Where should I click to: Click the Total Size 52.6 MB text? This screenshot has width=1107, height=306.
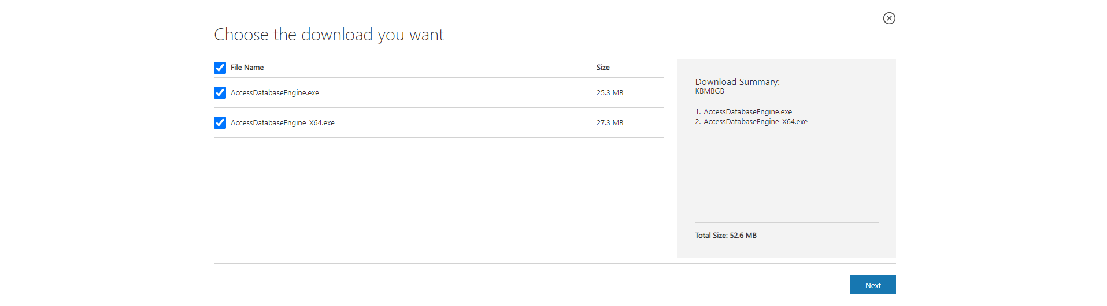(x=725, y=236)
